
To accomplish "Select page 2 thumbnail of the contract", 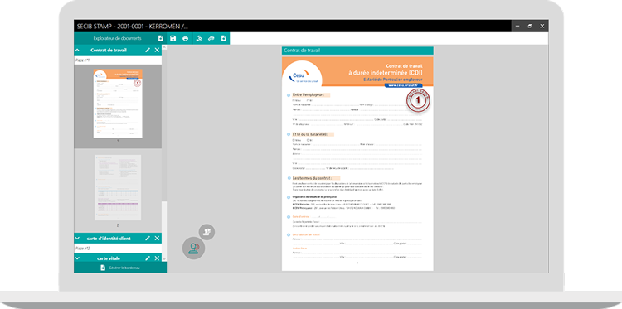I will (118, 187).
